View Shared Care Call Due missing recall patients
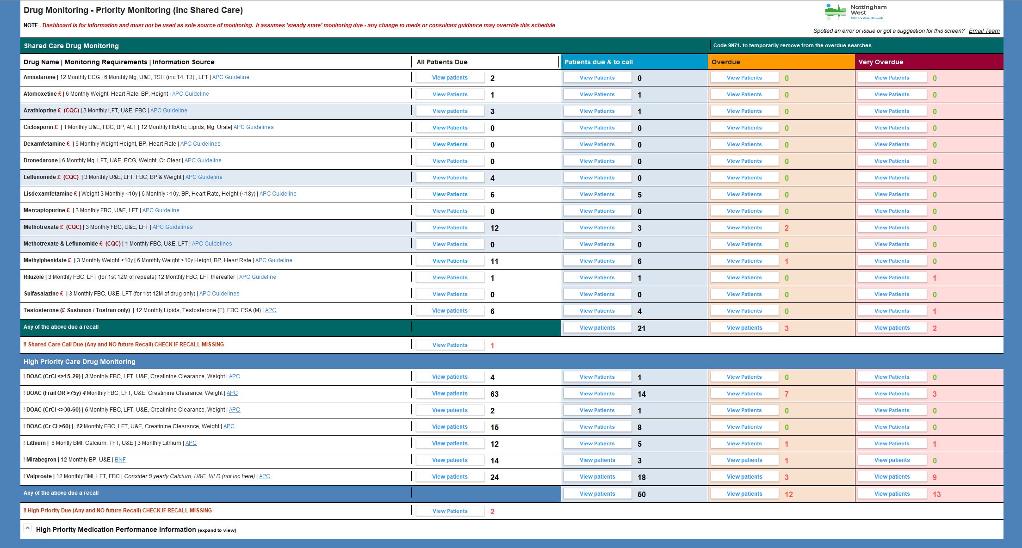 450,345
